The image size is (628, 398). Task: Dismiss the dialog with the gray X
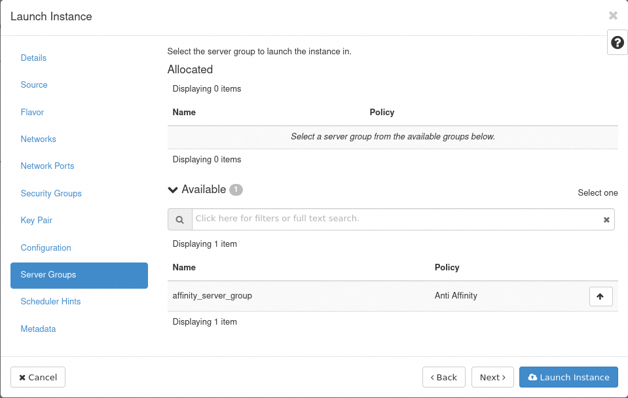coord(613,15)
